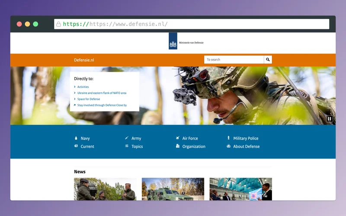The width and height of the screenshot is (346, 216).
Task: Open the Army section
Action: (136, 138)
